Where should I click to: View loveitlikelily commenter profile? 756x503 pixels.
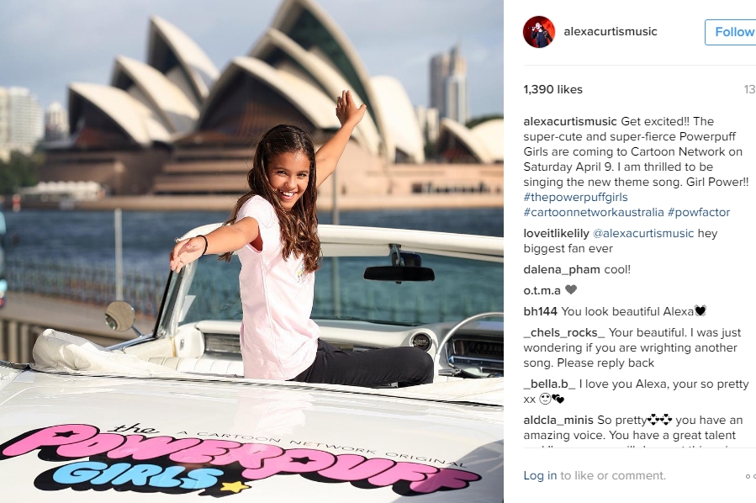pyautogui.click(x=557, y=233)
